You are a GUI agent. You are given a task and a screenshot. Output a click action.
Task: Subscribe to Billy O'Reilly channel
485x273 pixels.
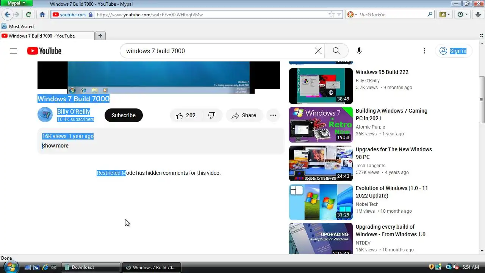[x=124, y=115]
